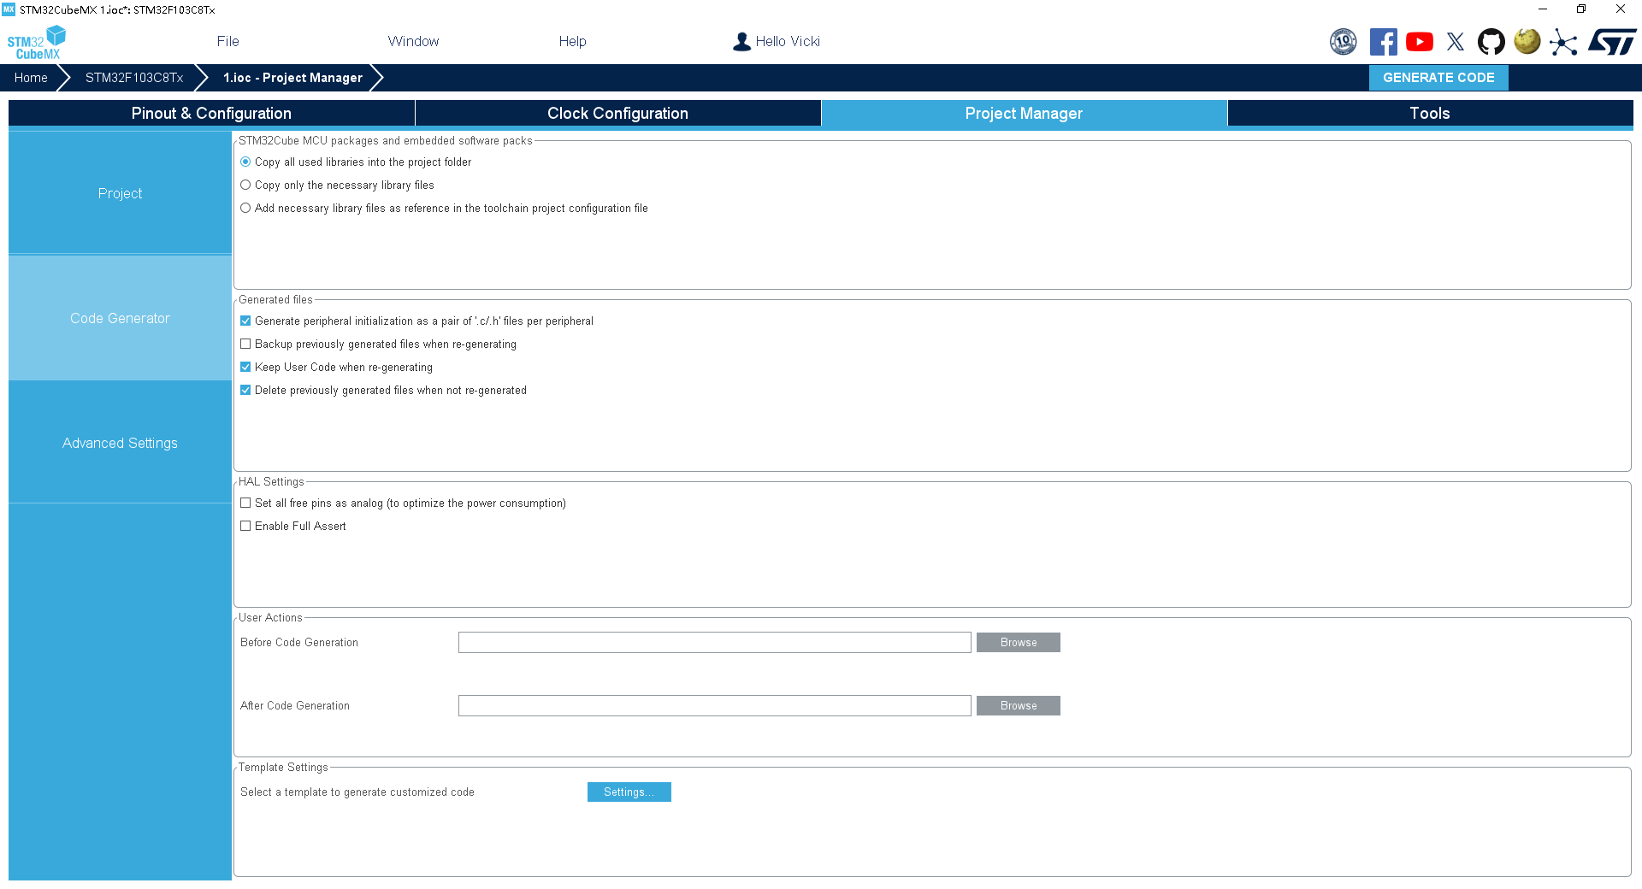This screenshot has height=889, width=1642.
Task: Open the YouTube icon link
Action: point(1420,42)
